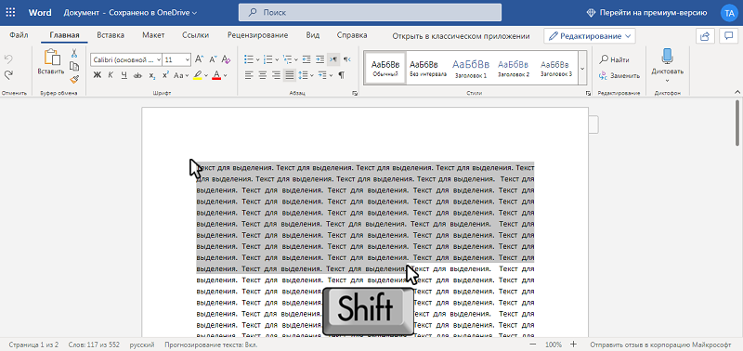The width and height of the screenshot is (743, 351).
Task: Switch to the Вставка tab
Action: (111, 35)
